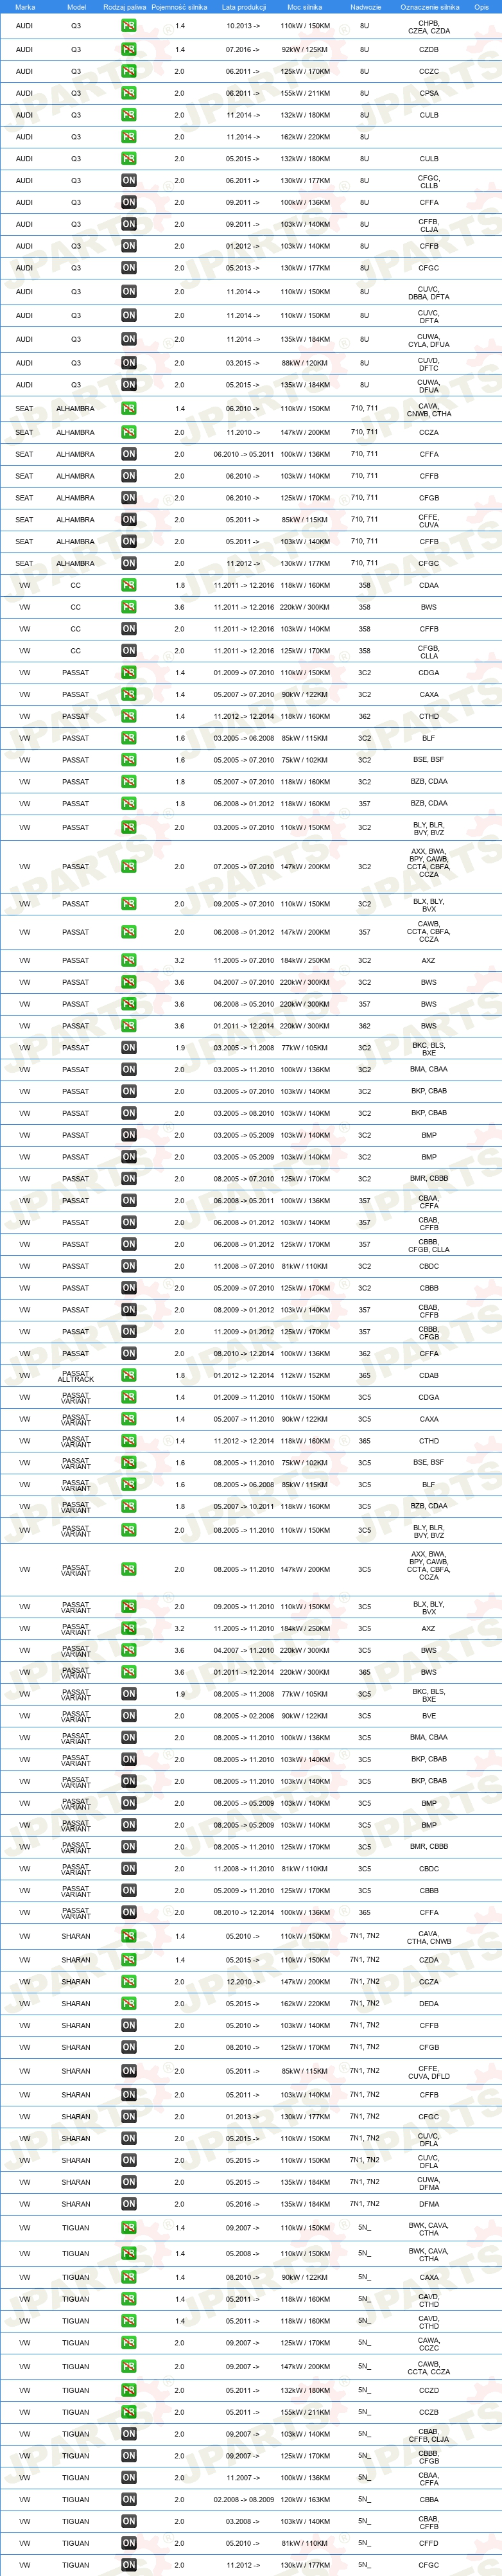Click ON diesel icon in Audi Q3 CFFB, CLJA row
Screen dimensions: 502x2576
pos(129,224)
